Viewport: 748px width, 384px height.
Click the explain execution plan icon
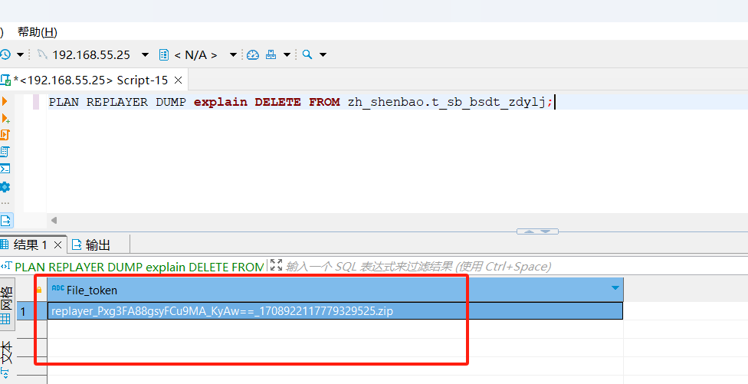point(5,152)
